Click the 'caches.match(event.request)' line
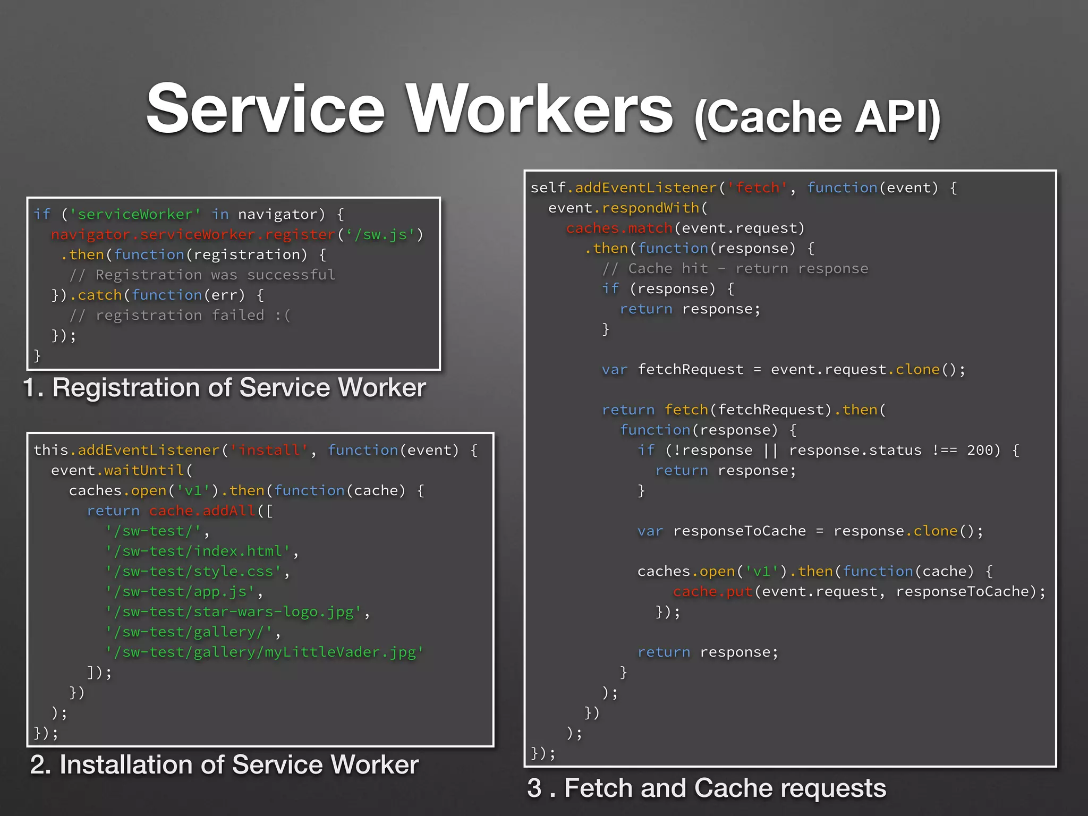Image resolution: width=1088 pixels, height=816 pixels. coord(686,228)
